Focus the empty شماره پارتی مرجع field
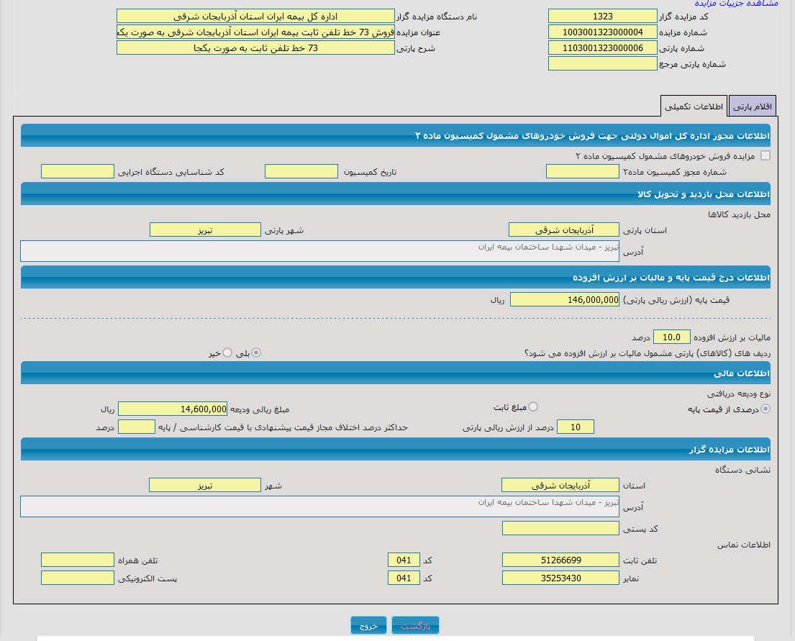This screenshot has height=641, width=795. point(602,63)
